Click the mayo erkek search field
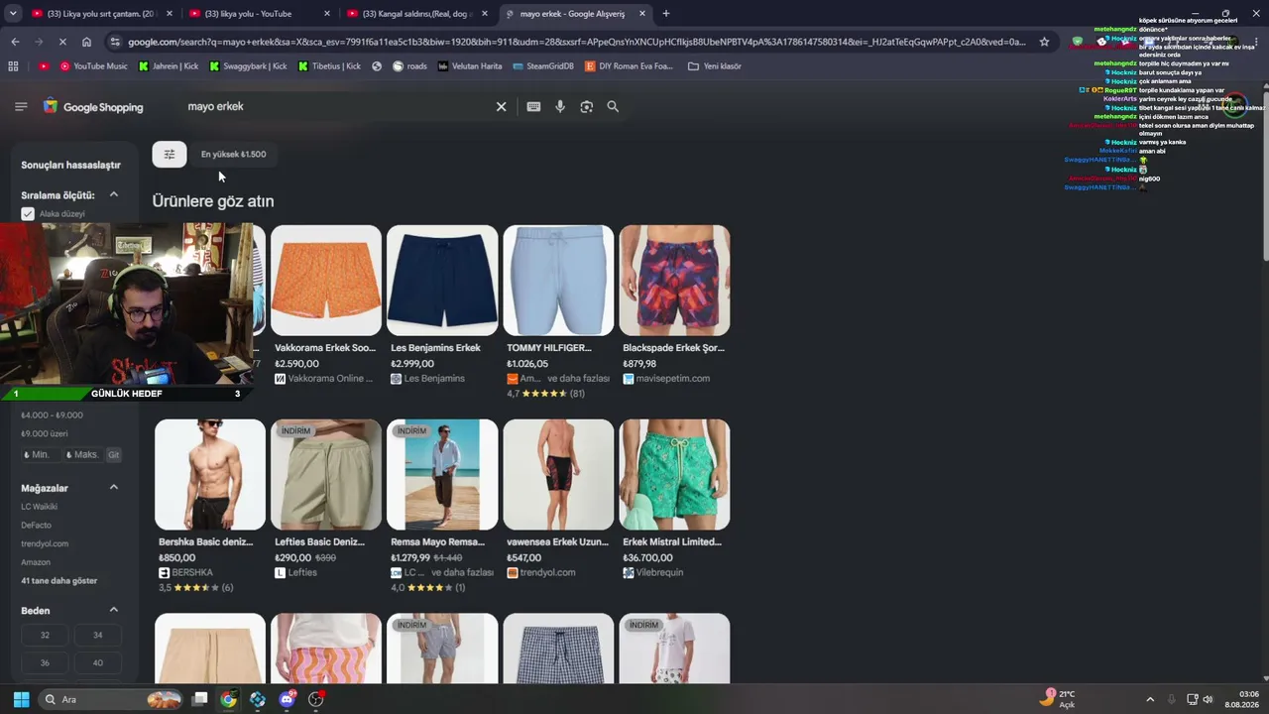Screen dimensions: 1269x714 tap(336, 106)
